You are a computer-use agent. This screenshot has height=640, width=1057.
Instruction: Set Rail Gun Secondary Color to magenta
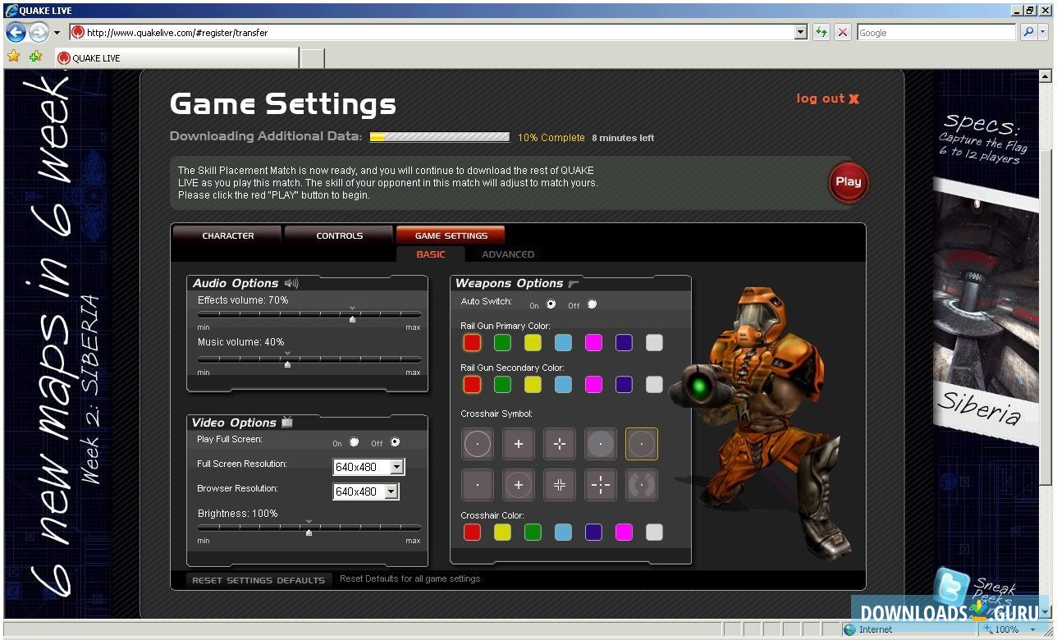click(593, 384)
